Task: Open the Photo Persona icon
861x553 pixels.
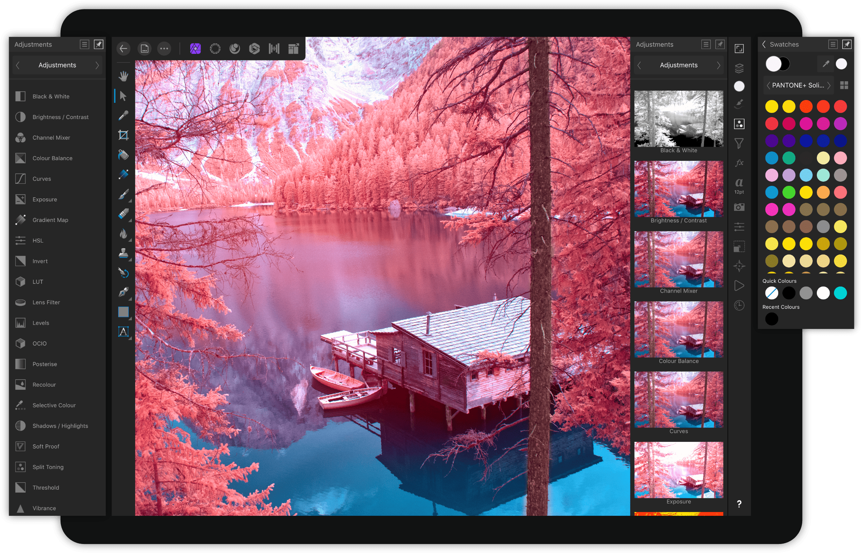Action: pos(195,49)
